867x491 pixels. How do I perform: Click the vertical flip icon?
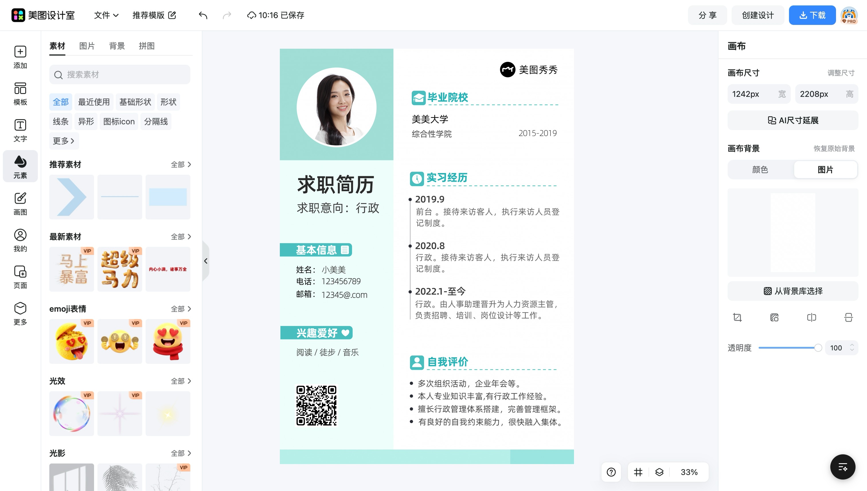(x=848, y=317)
